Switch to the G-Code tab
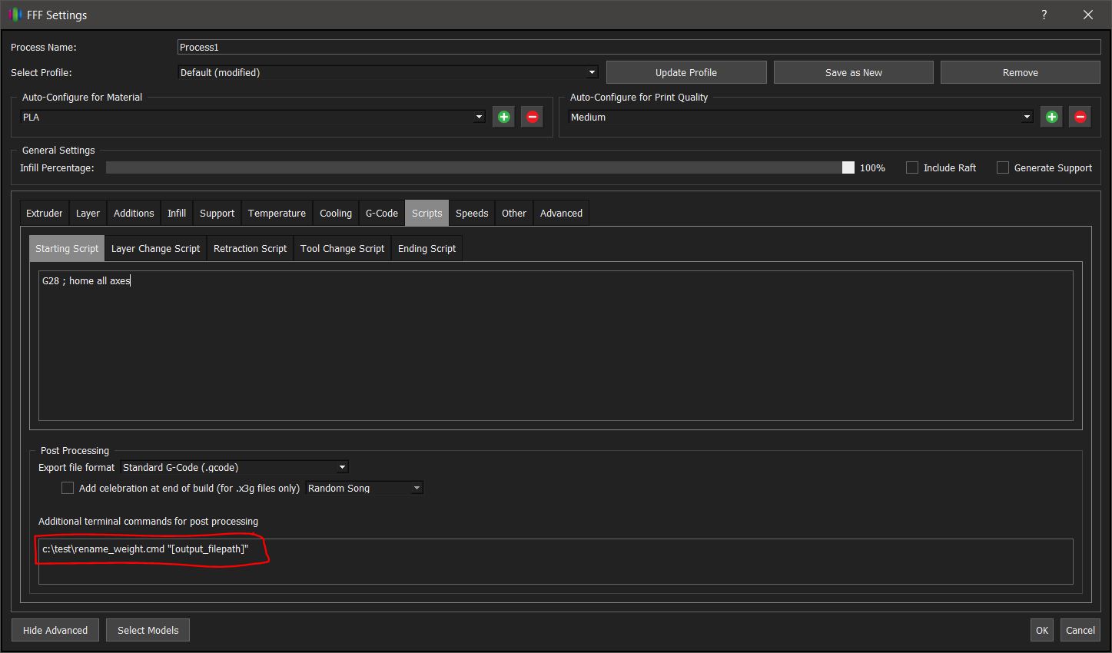 click(382, 213)
